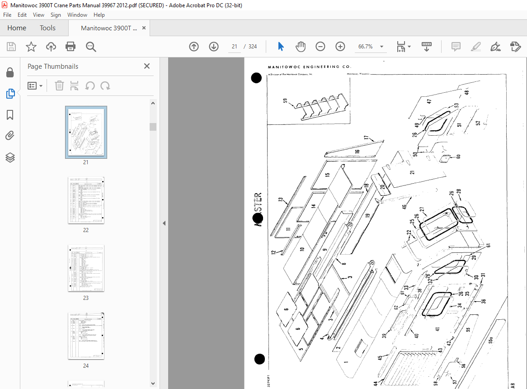
Task: Open the Sign menu
Action: [x=56, y=15]
